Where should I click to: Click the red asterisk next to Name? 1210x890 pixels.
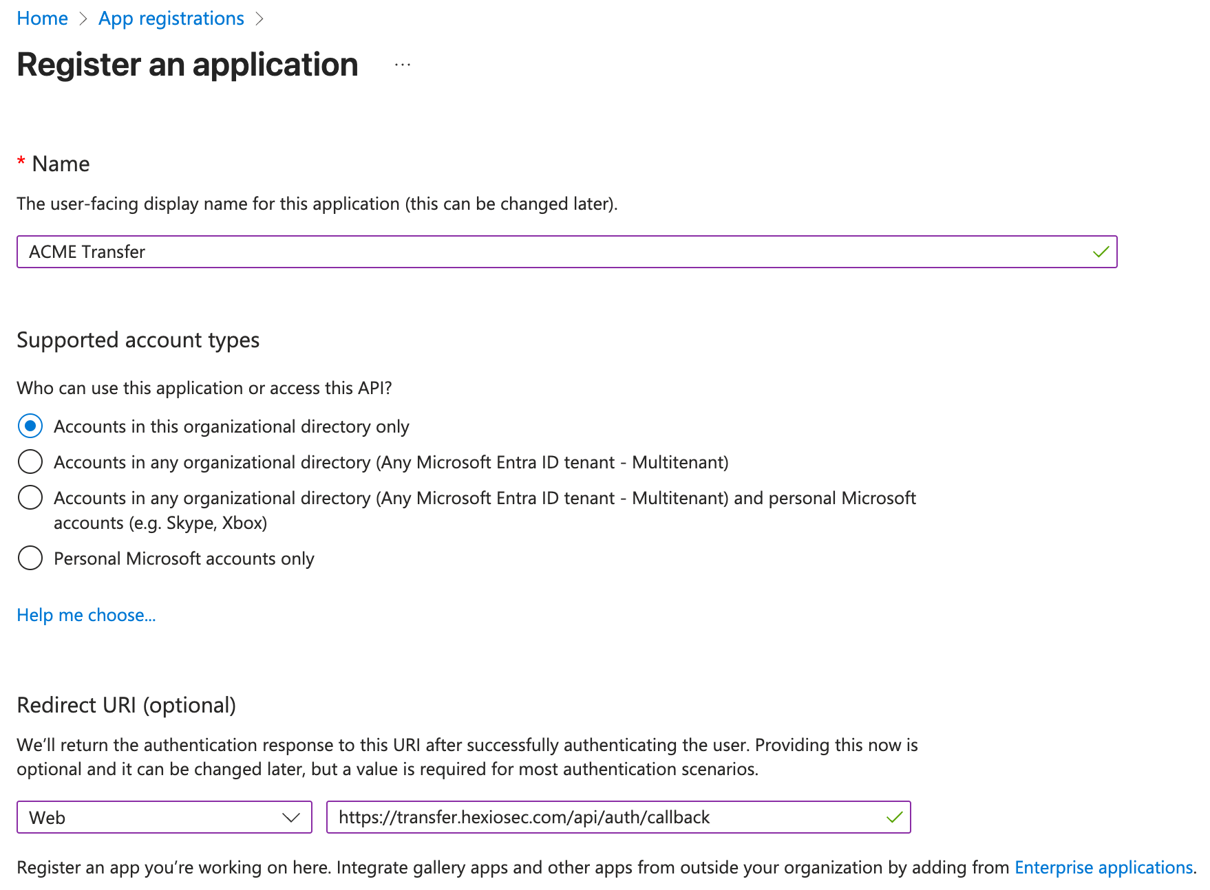coord(21,162)
